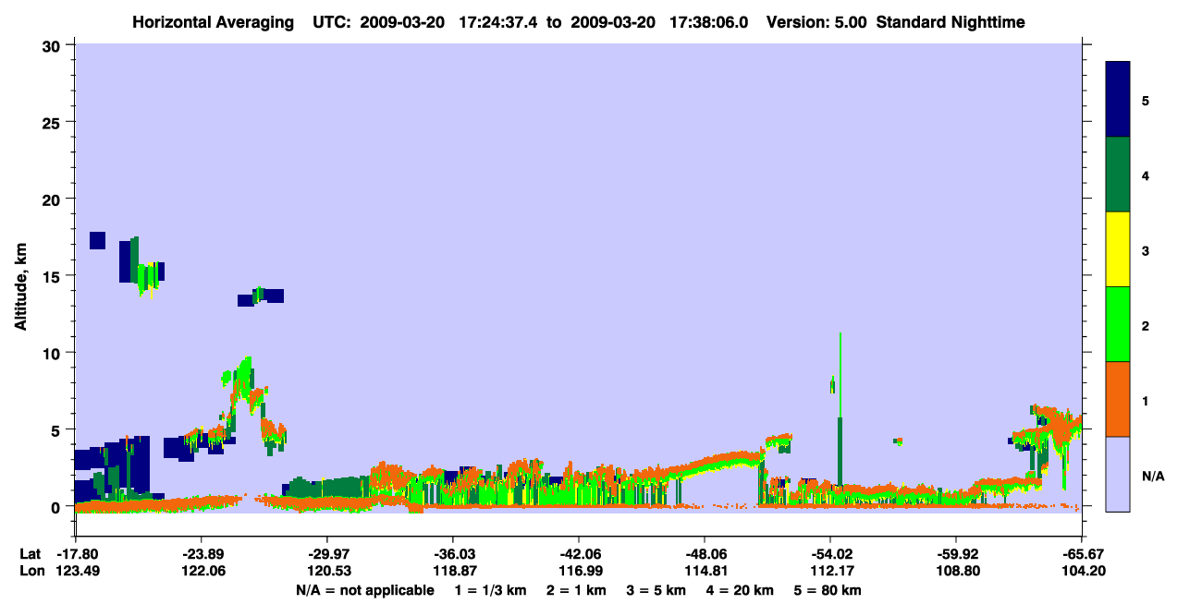Click the green cloud peak near 9 km altitude
Screen dimensions: 1202x616
pos(243,374)
